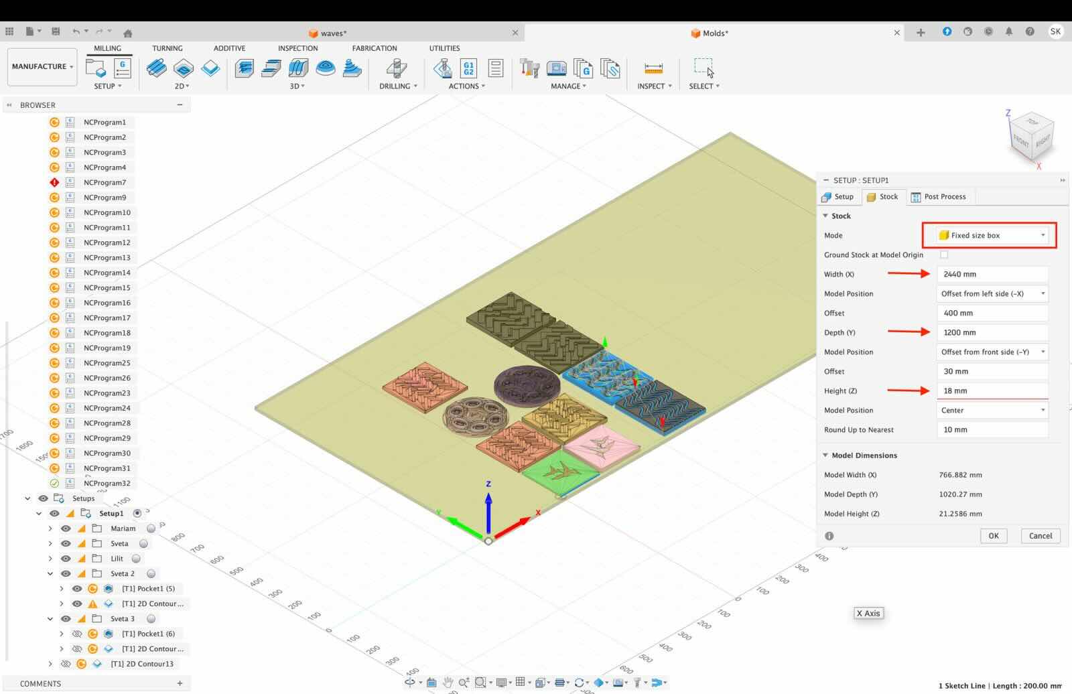
Task: Open the TURNING ribbon tab
Action: 167,48
